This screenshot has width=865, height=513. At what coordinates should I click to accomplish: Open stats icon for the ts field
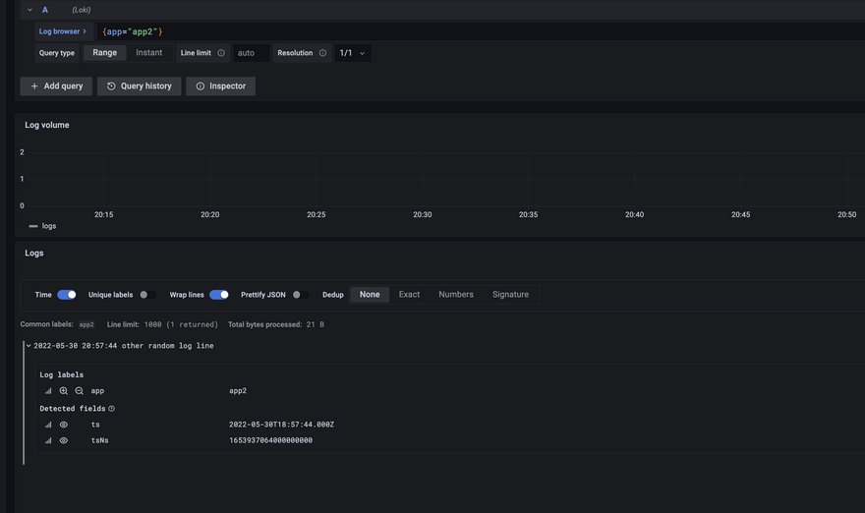[48, 425]
